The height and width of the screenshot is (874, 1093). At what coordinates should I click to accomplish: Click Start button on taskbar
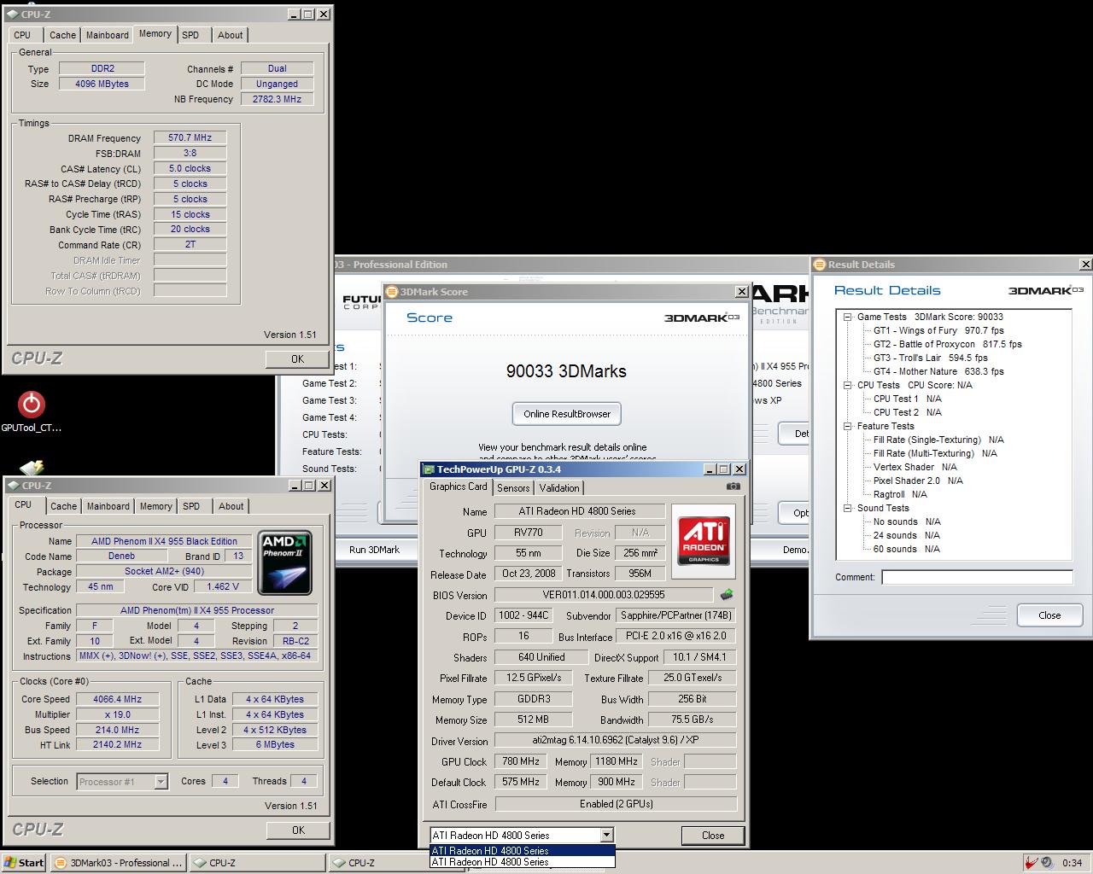(24, 863)
